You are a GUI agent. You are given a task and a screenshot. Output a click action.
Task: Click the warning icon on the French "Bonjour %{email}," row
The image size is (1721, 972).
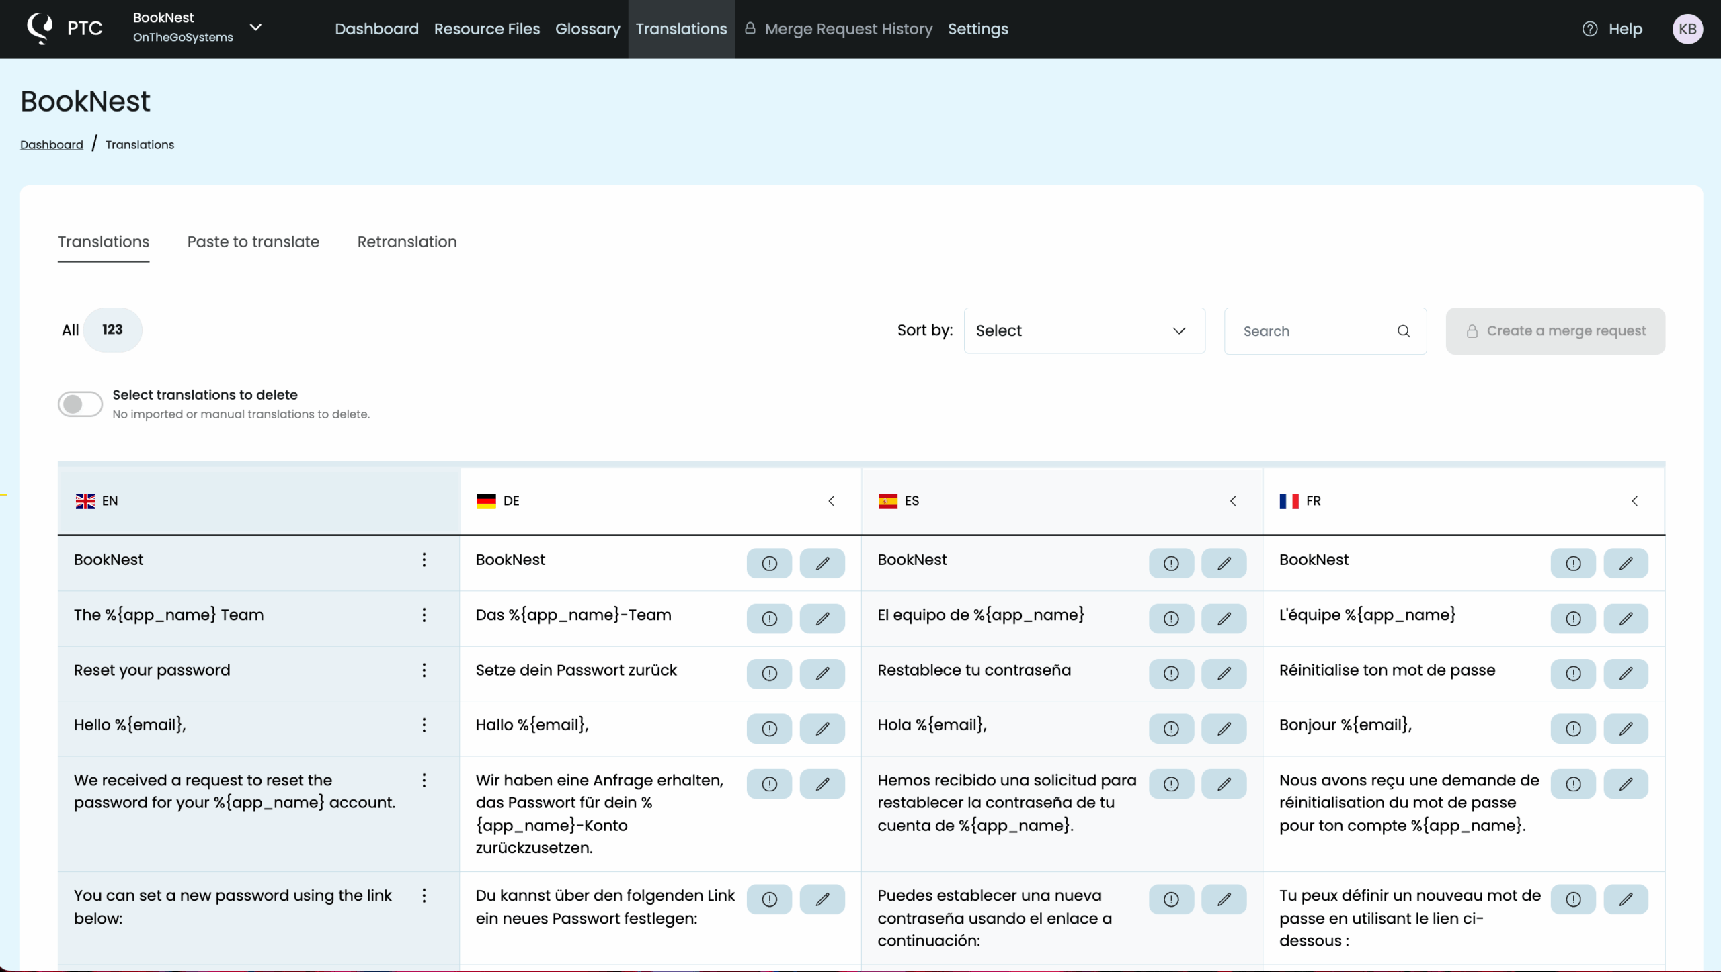click(x=1573, y=729)
